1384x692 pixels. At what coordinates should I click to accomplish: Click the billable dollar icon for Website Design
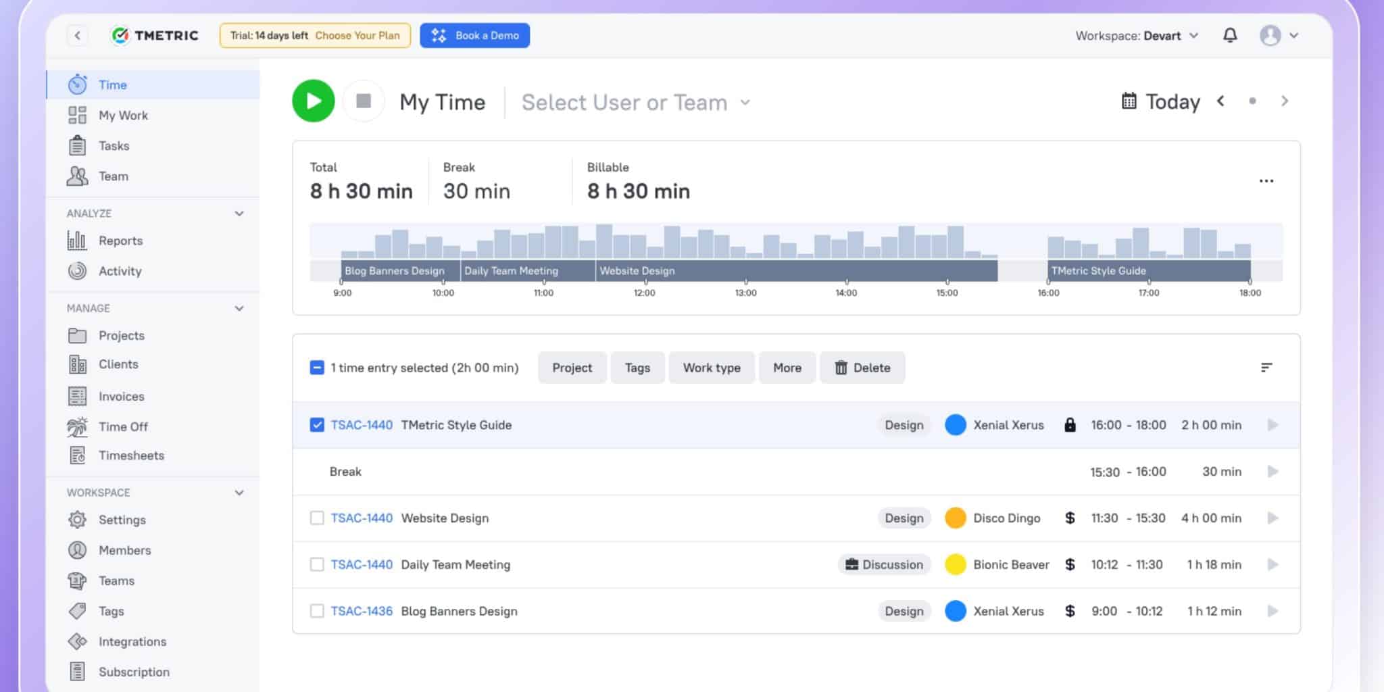click(1070, 518)
